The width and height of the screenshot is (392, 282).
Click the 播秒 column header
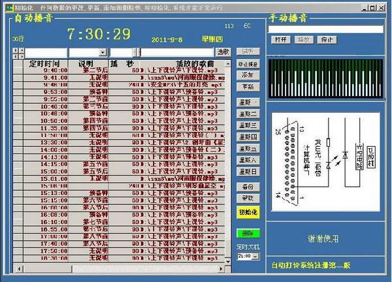pyautogui.click(x=123, y=64)
